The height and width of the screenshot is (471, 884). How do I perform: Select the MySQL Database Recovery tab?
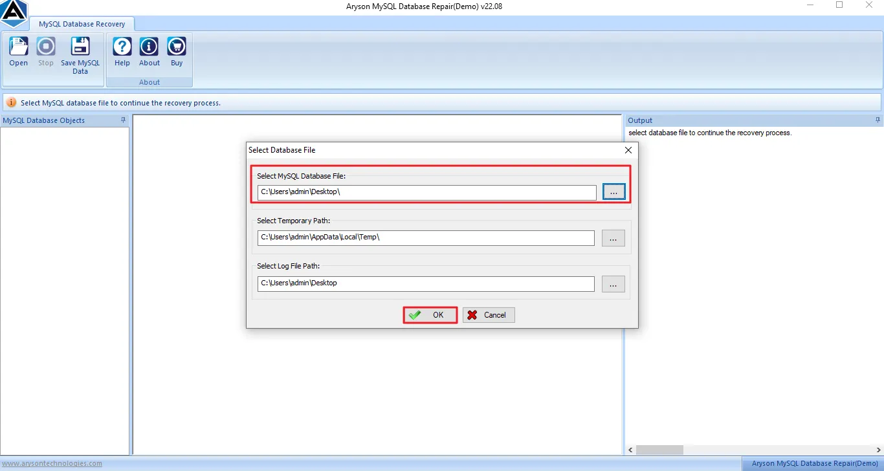82,24
